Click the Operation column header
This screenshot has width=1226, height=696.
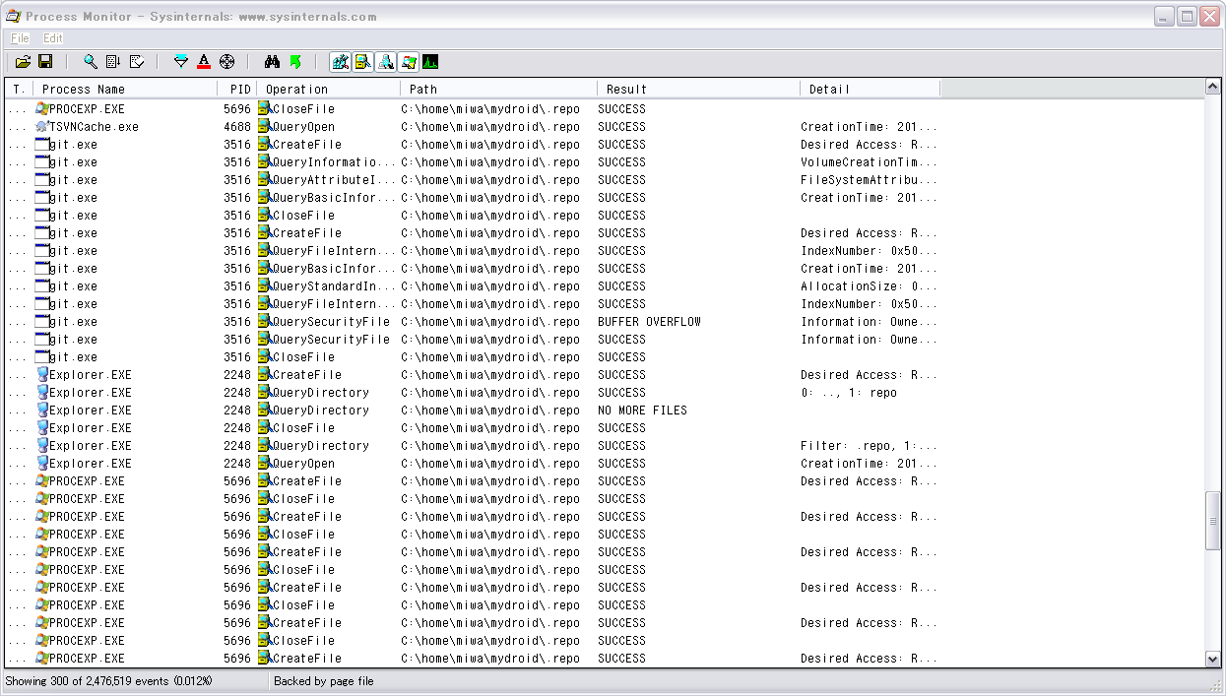(x=329, y=89)
